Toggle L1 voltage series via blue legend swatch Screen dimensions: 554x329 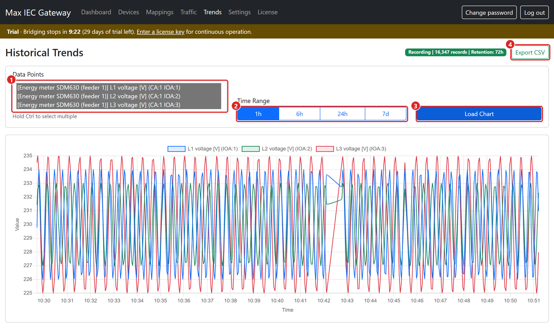pyautogui.click(x=176, y=148)
